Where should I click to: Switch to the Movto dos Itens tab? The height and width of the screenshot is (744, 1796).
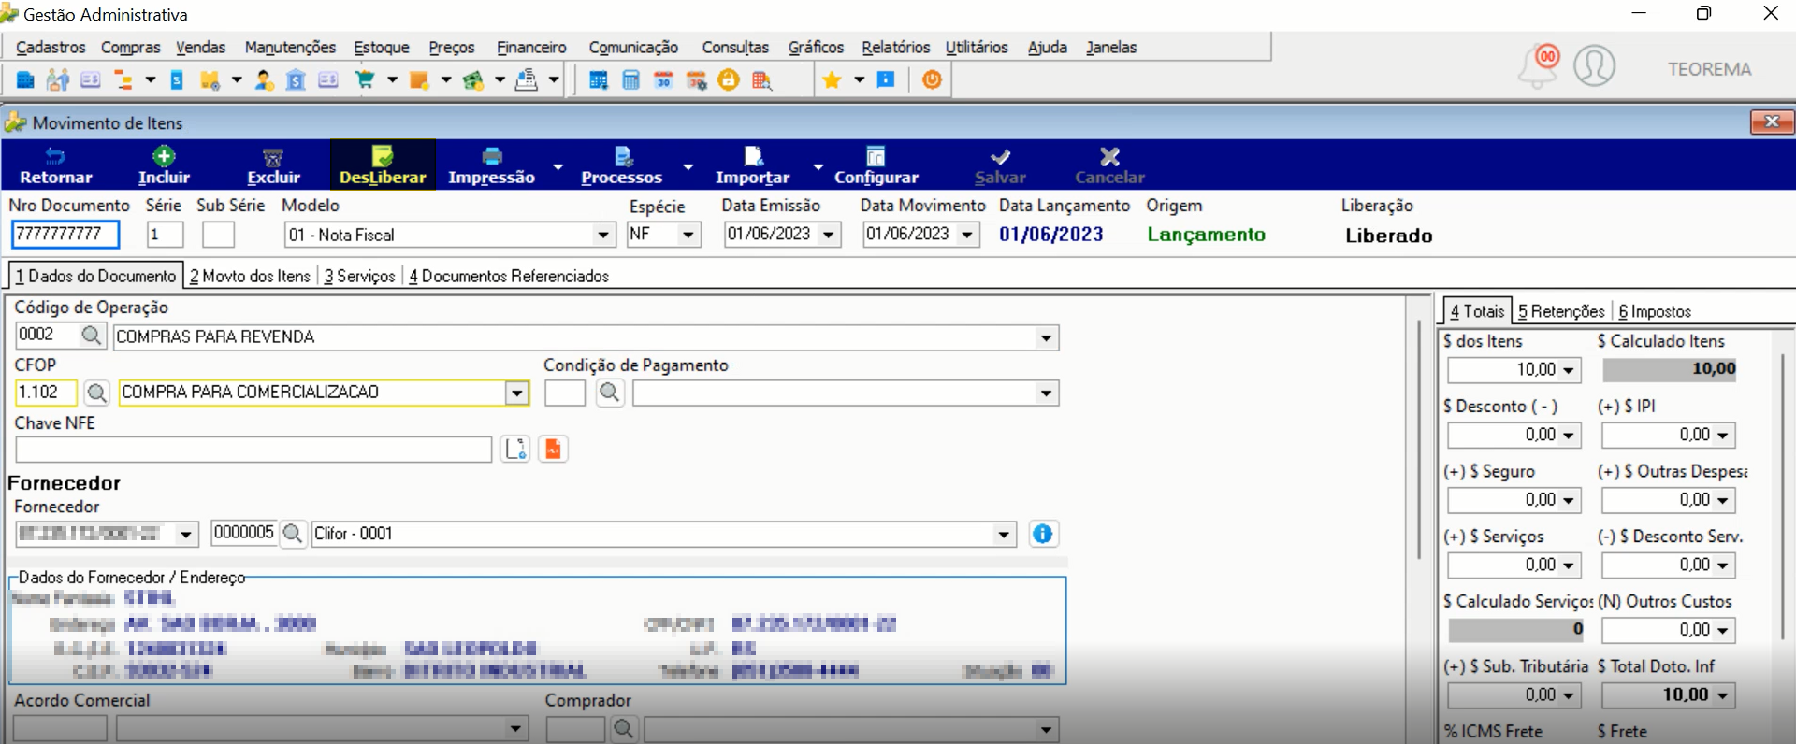(x=250, y=276)
